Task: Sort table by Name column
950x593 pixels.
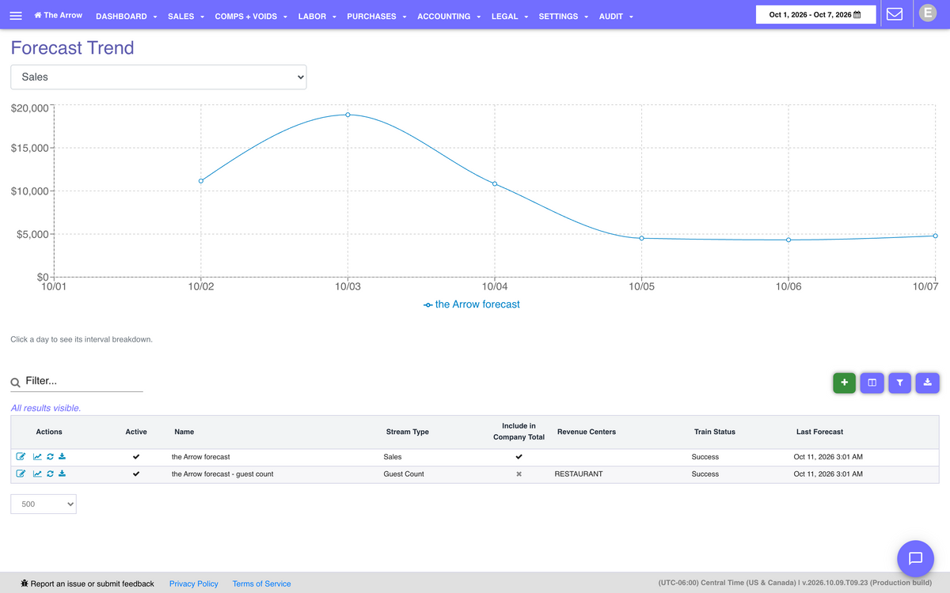Action: 184,432
